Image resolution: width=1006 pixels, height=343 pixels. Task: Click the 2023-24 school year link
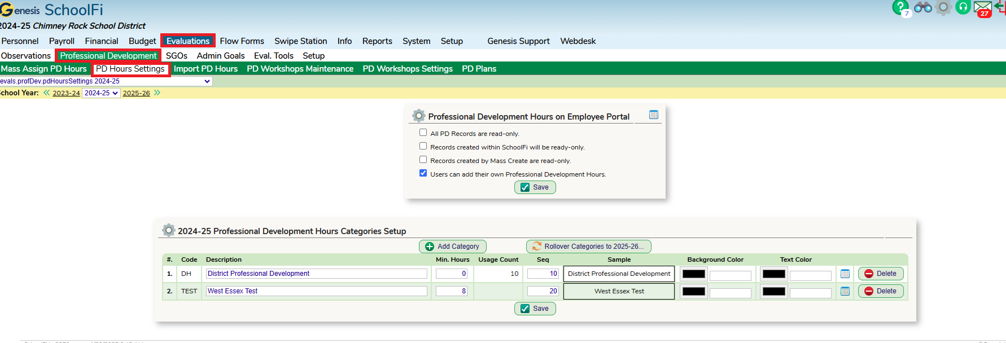66,93
